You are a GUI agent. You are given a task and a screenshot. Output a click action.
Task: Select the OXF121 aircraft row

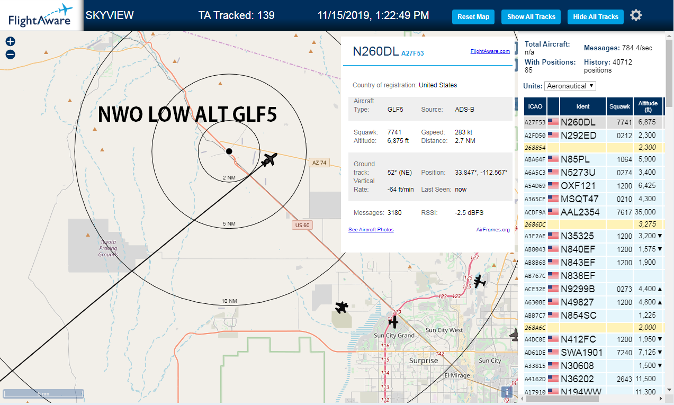(x=594, y=185)
